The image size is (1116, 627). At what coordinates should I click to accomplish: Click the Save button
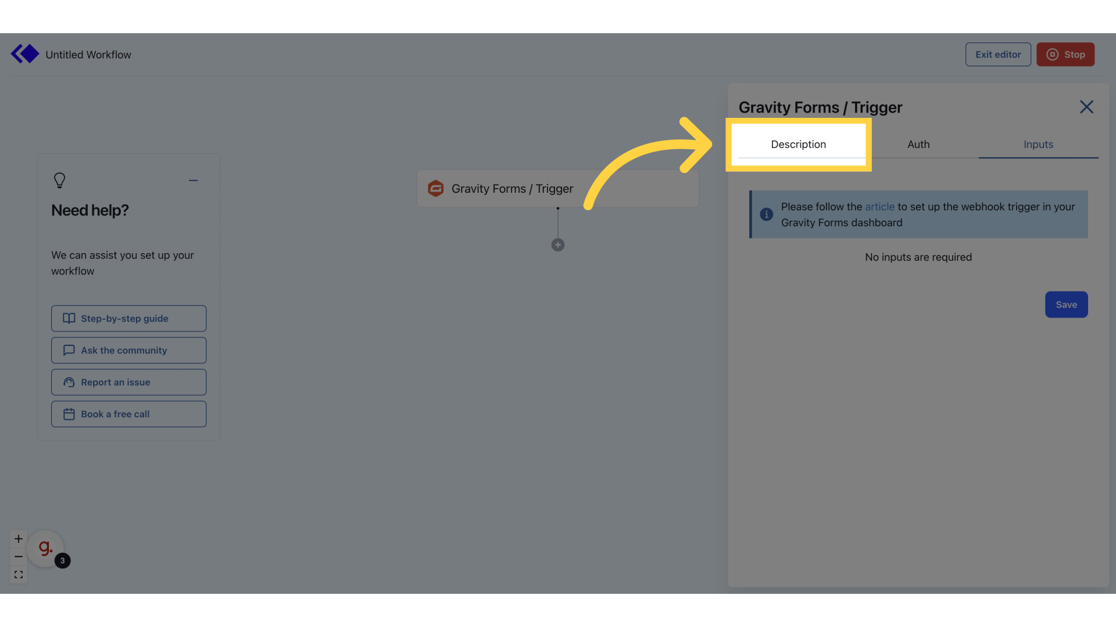[x=1066, y=304]
